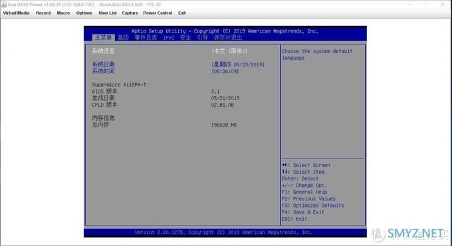The image size is (452, 246).
Task: Click the Version 2.20.1275 footer text
Action: [224, 232]
